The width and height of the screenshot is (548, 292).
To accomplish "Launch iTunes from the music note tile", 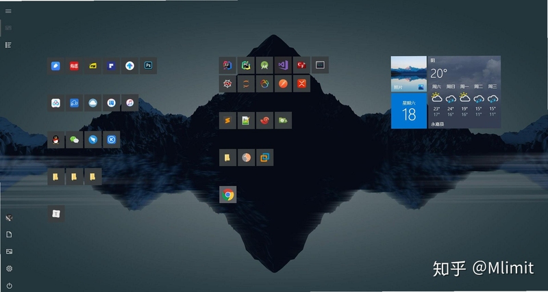I will tap(129, 103).
